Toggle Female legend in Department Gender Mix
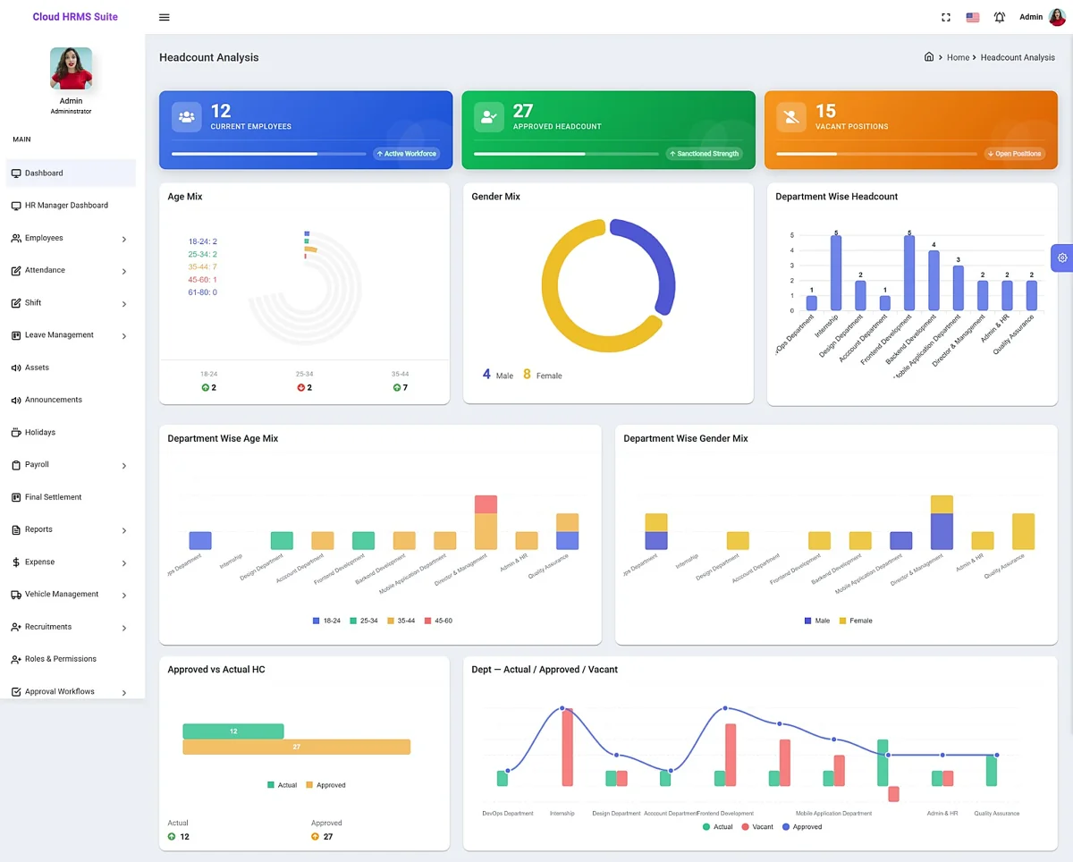1073x862 pixels. 856,621
